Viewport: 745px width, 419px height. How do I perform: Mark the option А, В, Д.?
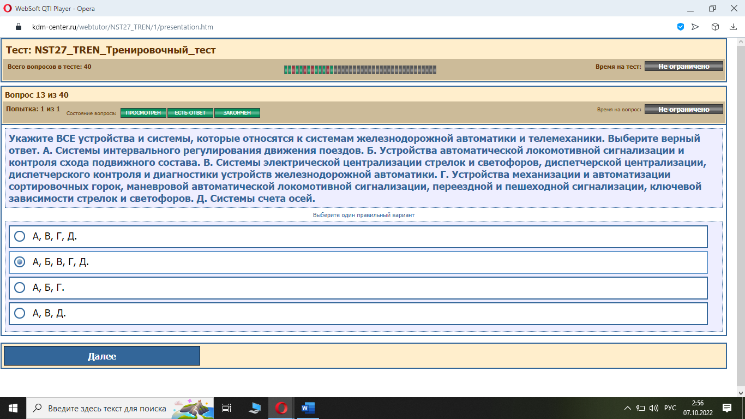(x=358, y=314)
